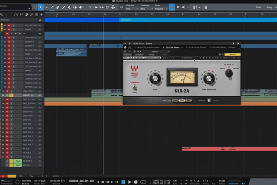Viewport: 277px width, 185px height.
Task: Switch to CLA Vocals Stereo tab
Action: click(196, 47)
